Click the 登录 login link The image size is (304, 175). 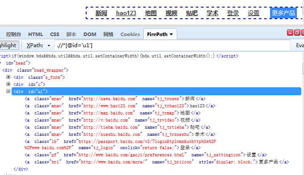(233, 13)
